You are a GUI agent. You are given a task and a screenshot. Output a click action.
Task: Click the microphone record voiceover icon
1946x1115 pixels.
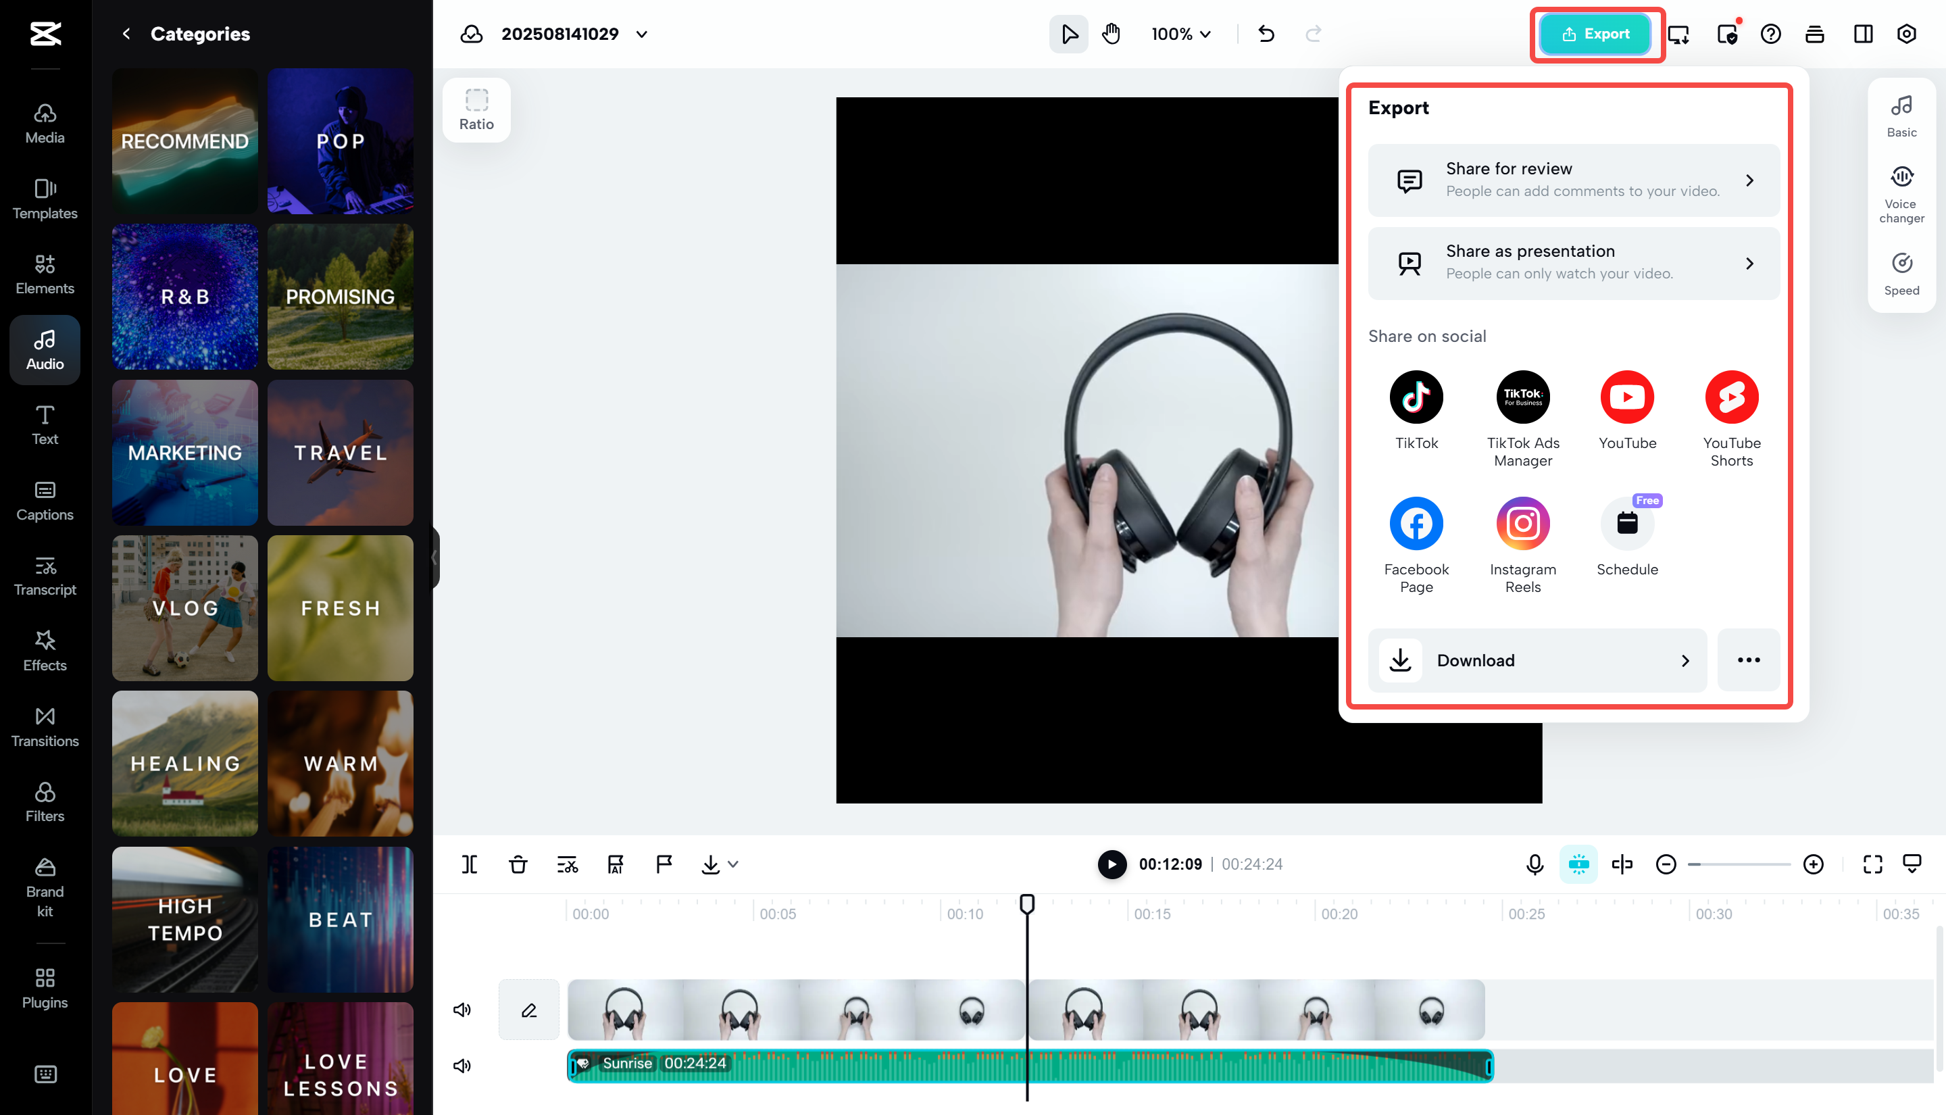[1534, 864]
